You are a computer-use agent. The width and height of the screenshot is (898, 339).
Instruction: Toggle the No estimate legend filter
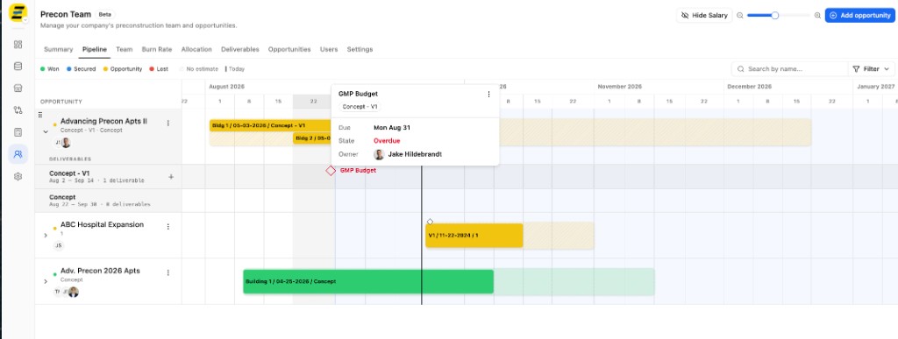point(199,68)
